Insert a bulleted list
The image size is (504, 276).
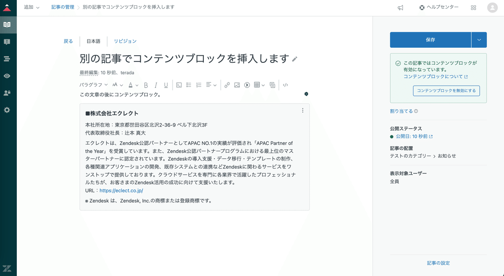189,85
